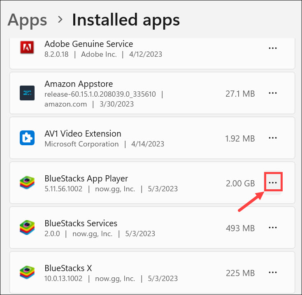
Task: Click the BlueStacks X entry name
Action: click(x=68, y=268)
